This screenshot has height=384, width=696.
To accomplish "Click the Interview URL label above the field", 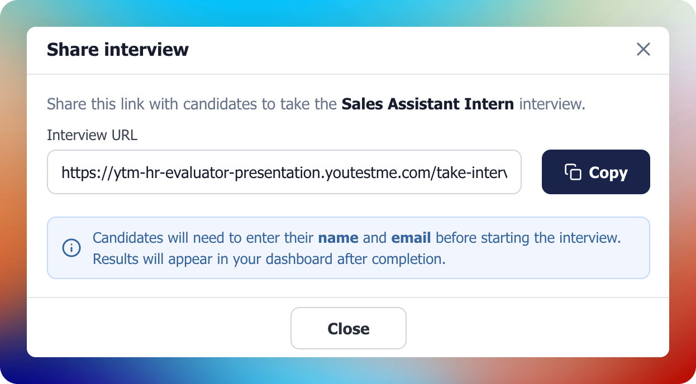I will [x=92, y=135].
